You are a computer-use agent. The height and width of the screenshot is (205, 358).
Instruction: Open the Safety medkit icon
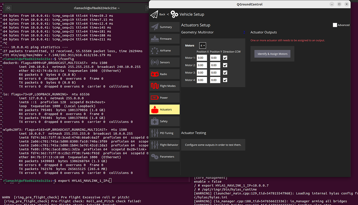[155, 121]
